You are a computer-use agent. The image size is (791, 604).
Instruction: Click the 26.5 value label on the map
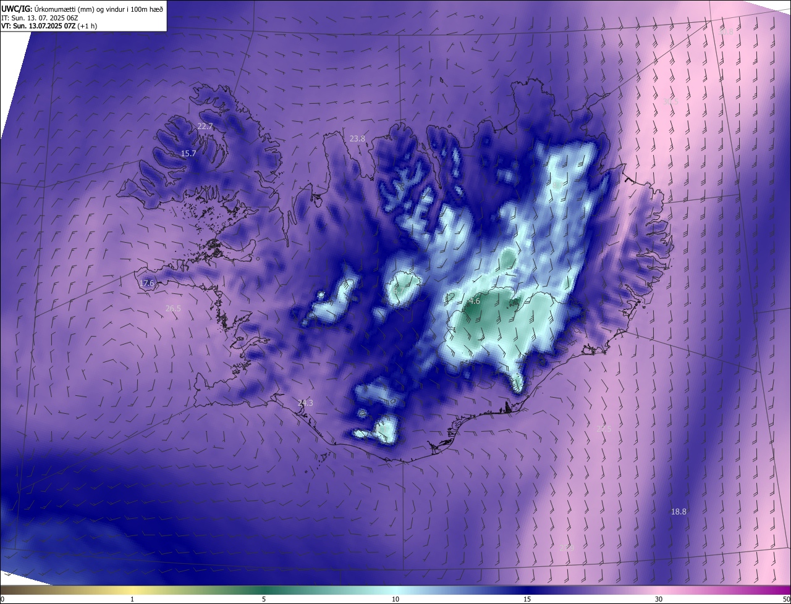[173, 308]
